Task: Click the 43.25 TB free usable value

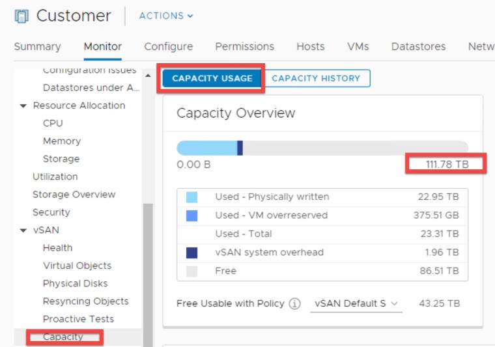Action: click(x=440, y=303)
